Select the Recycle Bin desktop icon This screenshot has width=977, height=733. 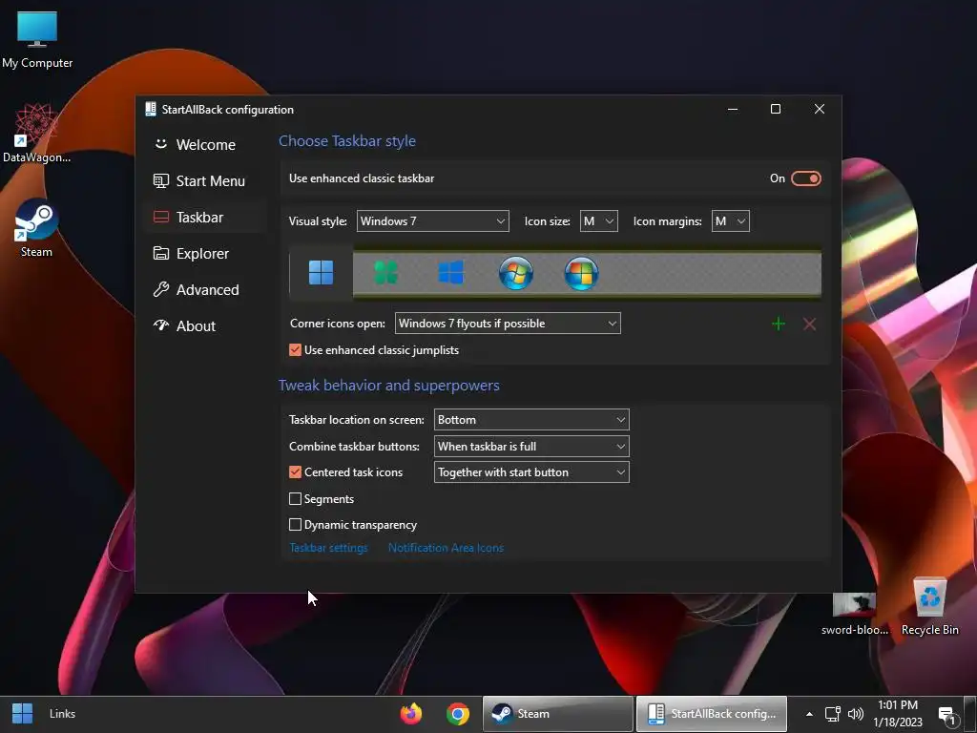pyautogui.click(x=929, y=606)
